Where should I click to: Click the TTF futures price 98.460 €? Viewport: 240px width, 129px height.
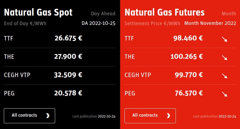point(188,38)
